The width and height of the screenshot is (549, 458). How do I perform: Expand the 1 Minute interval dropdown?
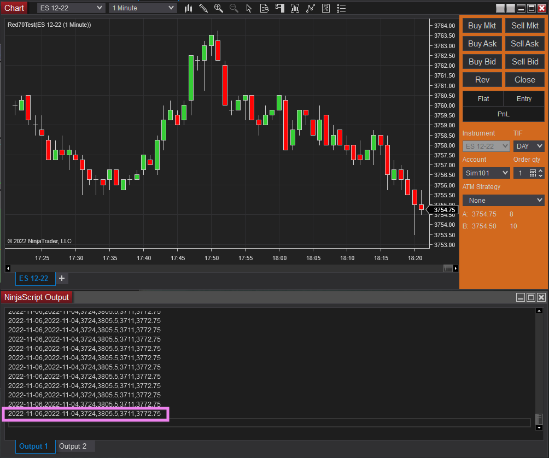coord(143,8)
